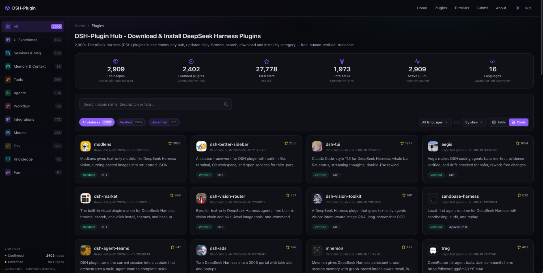Viewport: 543px width, 273px height.
Task: Open the Tutorials nav menu item
Action: coord(462,8)
